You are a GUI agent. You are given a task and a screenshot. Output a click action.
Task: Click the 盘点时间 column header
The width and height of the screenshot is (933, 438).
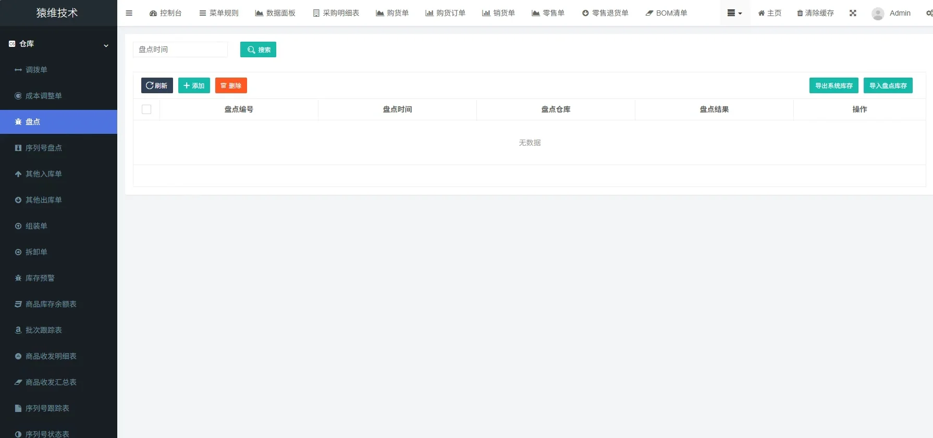397,109
